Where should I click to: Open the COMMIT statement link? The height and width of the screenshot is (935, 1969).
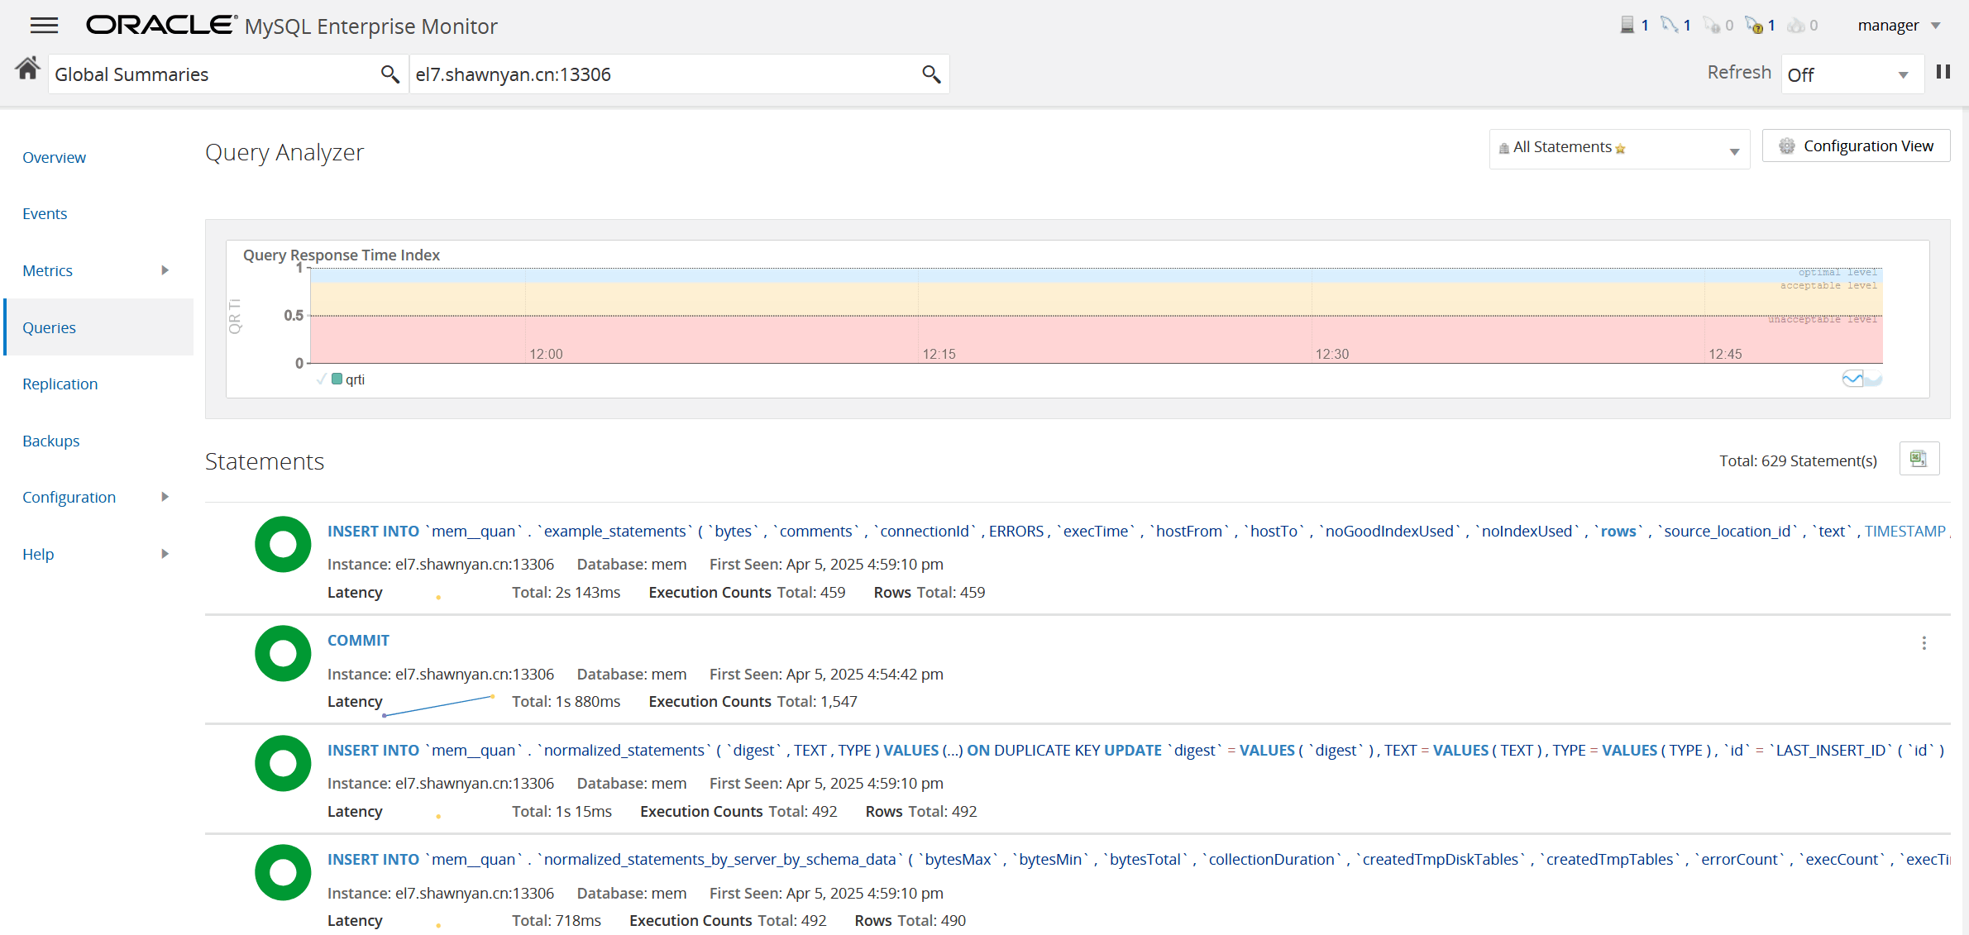click(x=358, y=640)
